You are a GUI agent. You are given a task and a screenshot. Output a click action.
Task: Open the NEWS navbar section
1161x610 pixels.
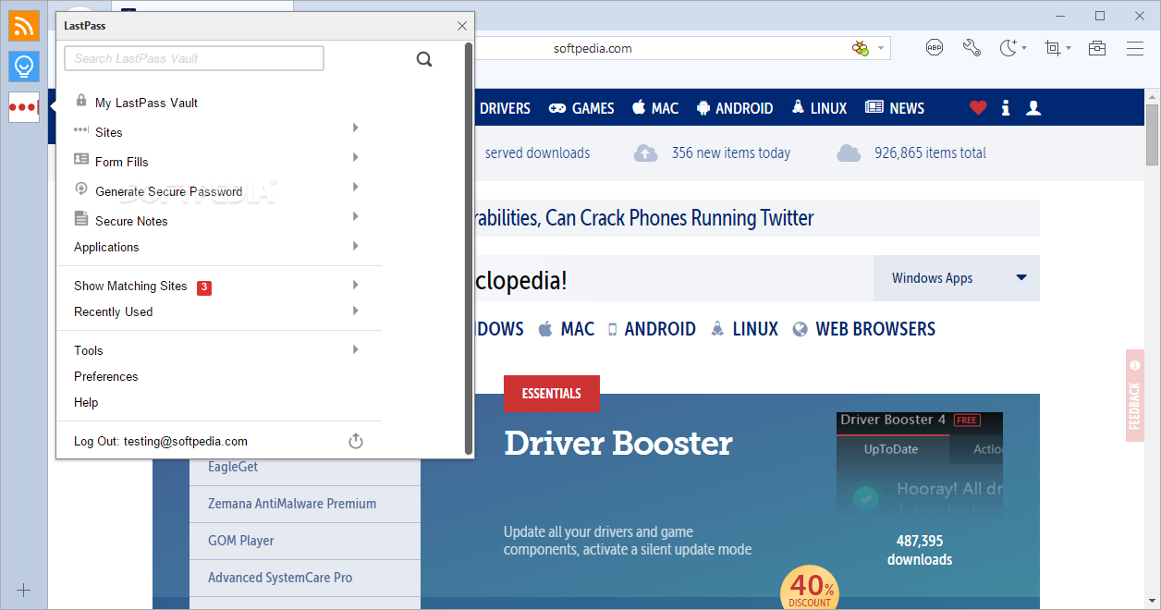tap(895, 108)
